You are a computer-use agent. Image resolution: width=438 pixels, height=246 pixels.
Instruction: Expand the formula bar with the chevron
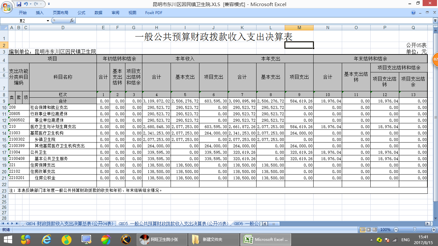coord(435,20)
